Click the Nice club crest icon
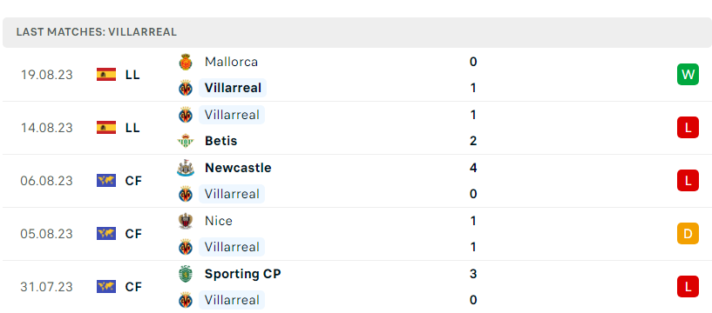The width and height of the screenshot is (712, 313). point(186,221)
